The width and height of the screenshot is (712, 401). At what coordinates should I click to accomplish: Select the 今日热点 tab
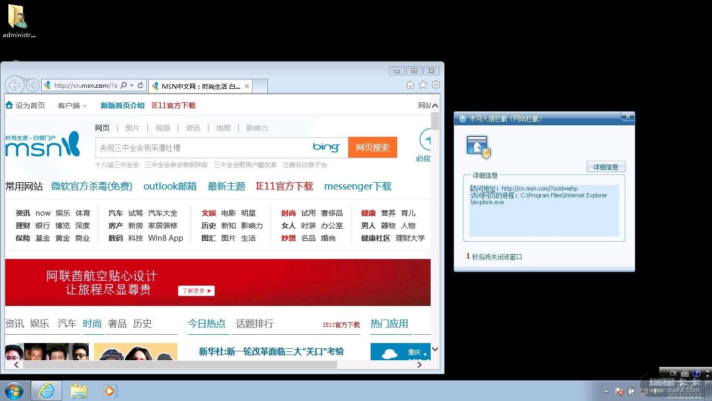[207, 324]
